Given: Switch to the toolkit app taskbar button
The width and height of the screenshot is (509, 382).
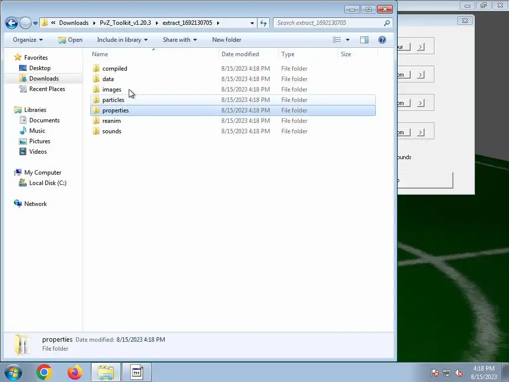Looking at the screenshot, I should [137, 372].
